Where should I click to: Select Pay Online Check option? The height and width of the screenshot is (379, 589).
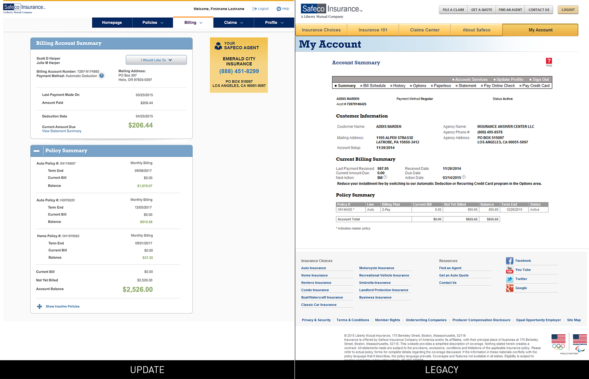click(x=499, y=85)
